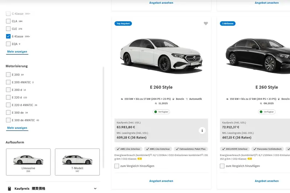Click the heart favorite icon on white E 260
Image resolution: width=290 pixels, height=193 pixels.
[206, 24]
